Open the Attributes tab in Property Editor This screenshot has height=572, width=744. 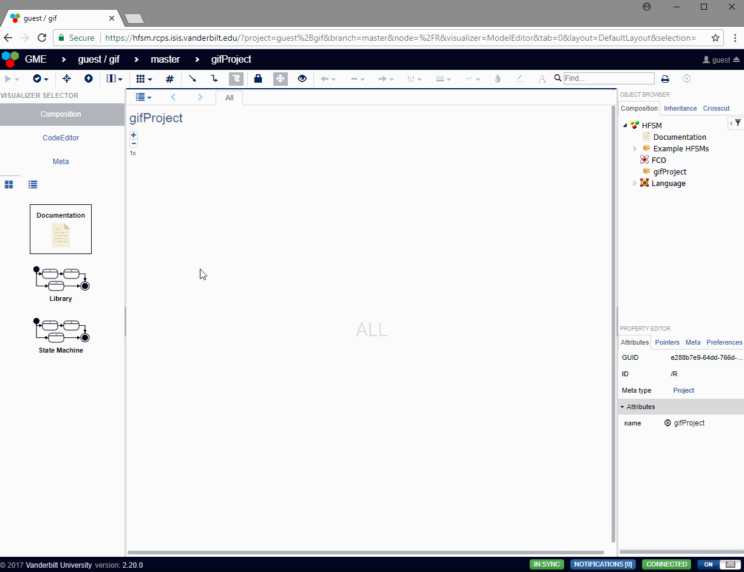pyautogui.click(x=635, y=342)
